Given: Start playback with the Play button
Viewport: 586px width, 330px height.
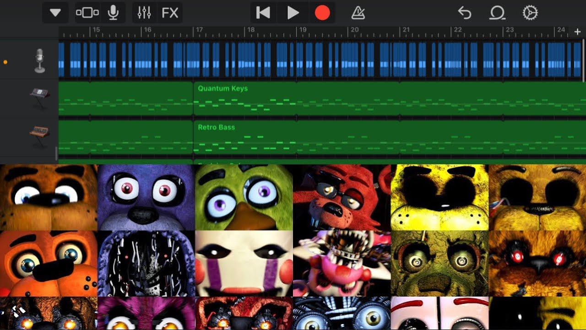Looking at the screenshot, I should (x=293, y=13).
